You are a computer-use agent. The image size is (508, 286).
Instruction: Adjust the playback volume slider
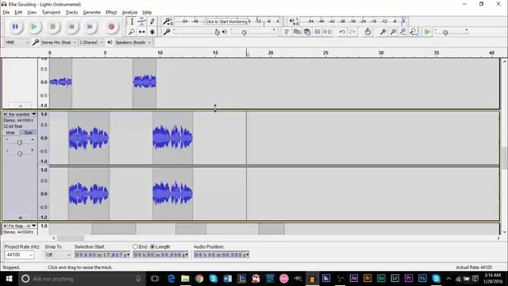[x=244, y=33]
